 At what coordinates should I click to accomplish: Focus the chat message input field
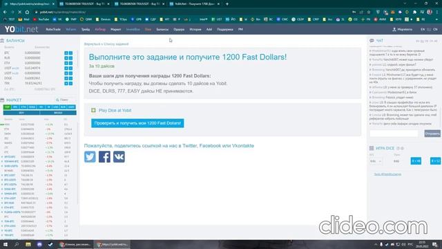[x=394, y=133]
